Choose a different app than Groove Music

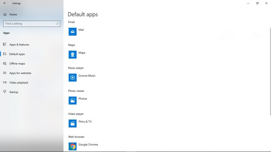pos(87,76)
